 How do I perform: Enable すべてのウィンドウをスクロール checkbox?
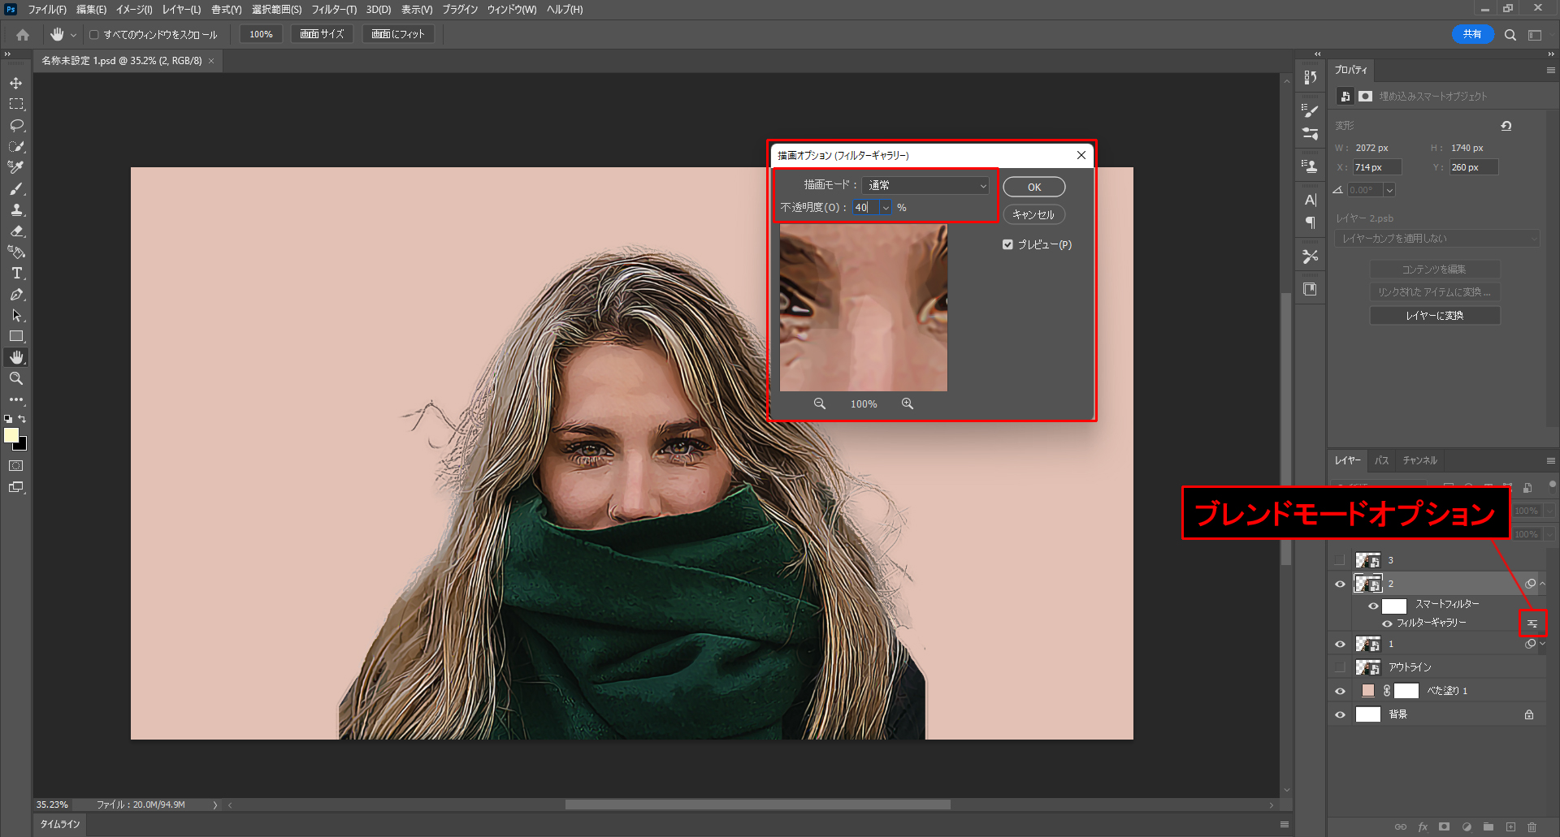click(94, 35)
